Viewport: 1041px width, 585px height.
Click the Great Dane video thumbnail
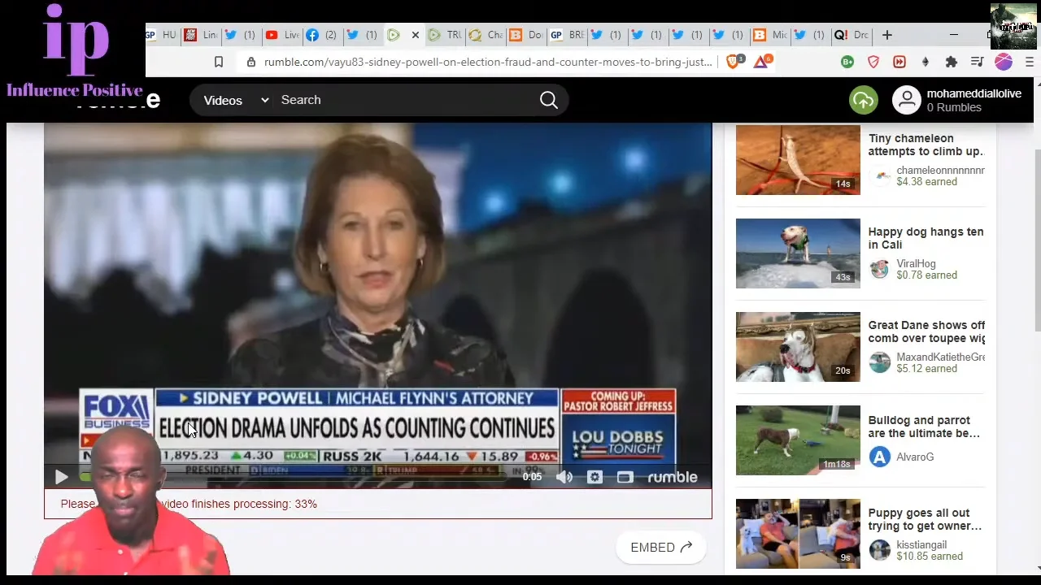[x=798, y=347]
